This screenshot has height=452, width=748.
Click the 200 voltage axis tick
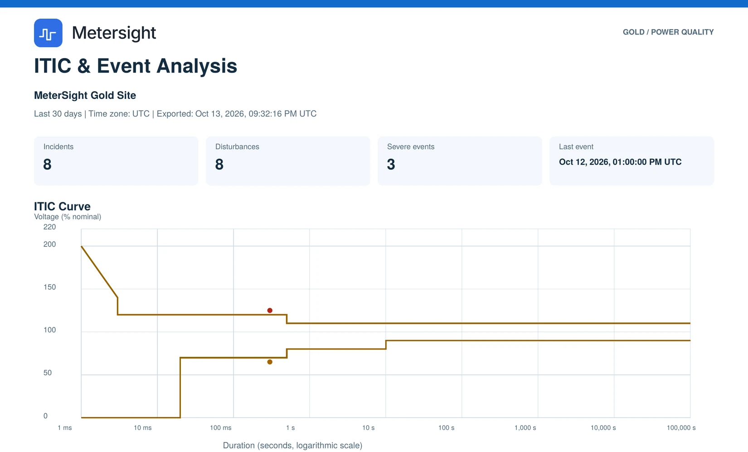49,244
